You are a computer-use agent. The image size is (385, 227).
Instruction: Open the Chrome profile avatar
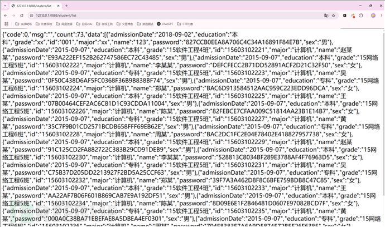coord(373,16)
